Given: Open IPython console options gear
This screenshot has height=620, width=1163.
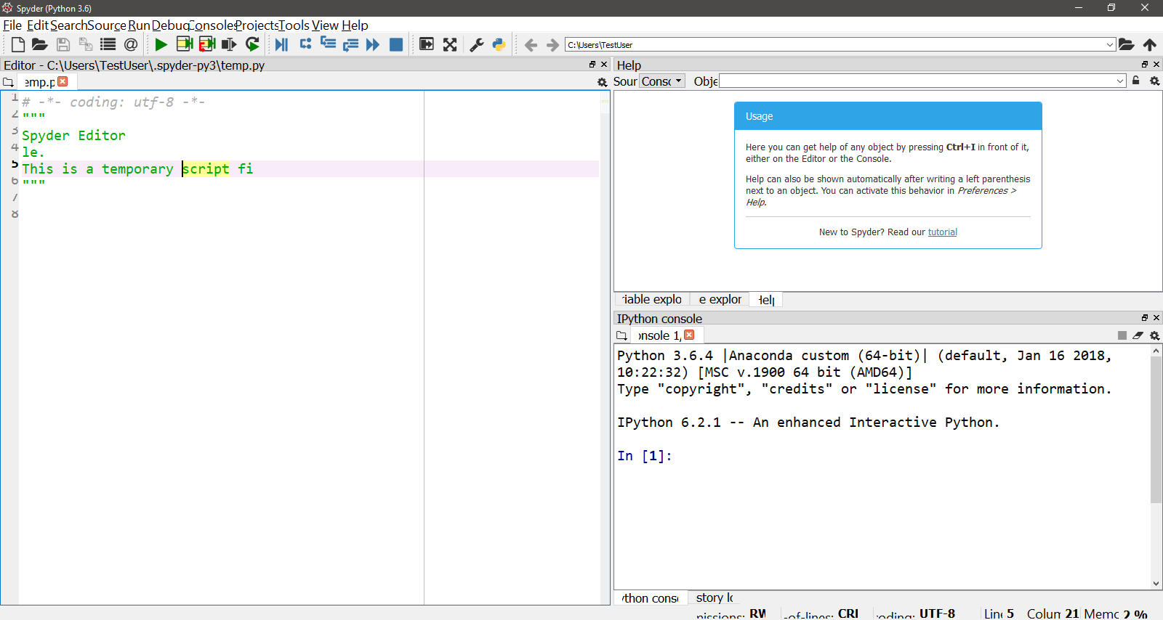Looking at the screenshot, I should pyautogui.click(x=1154, y=335).
